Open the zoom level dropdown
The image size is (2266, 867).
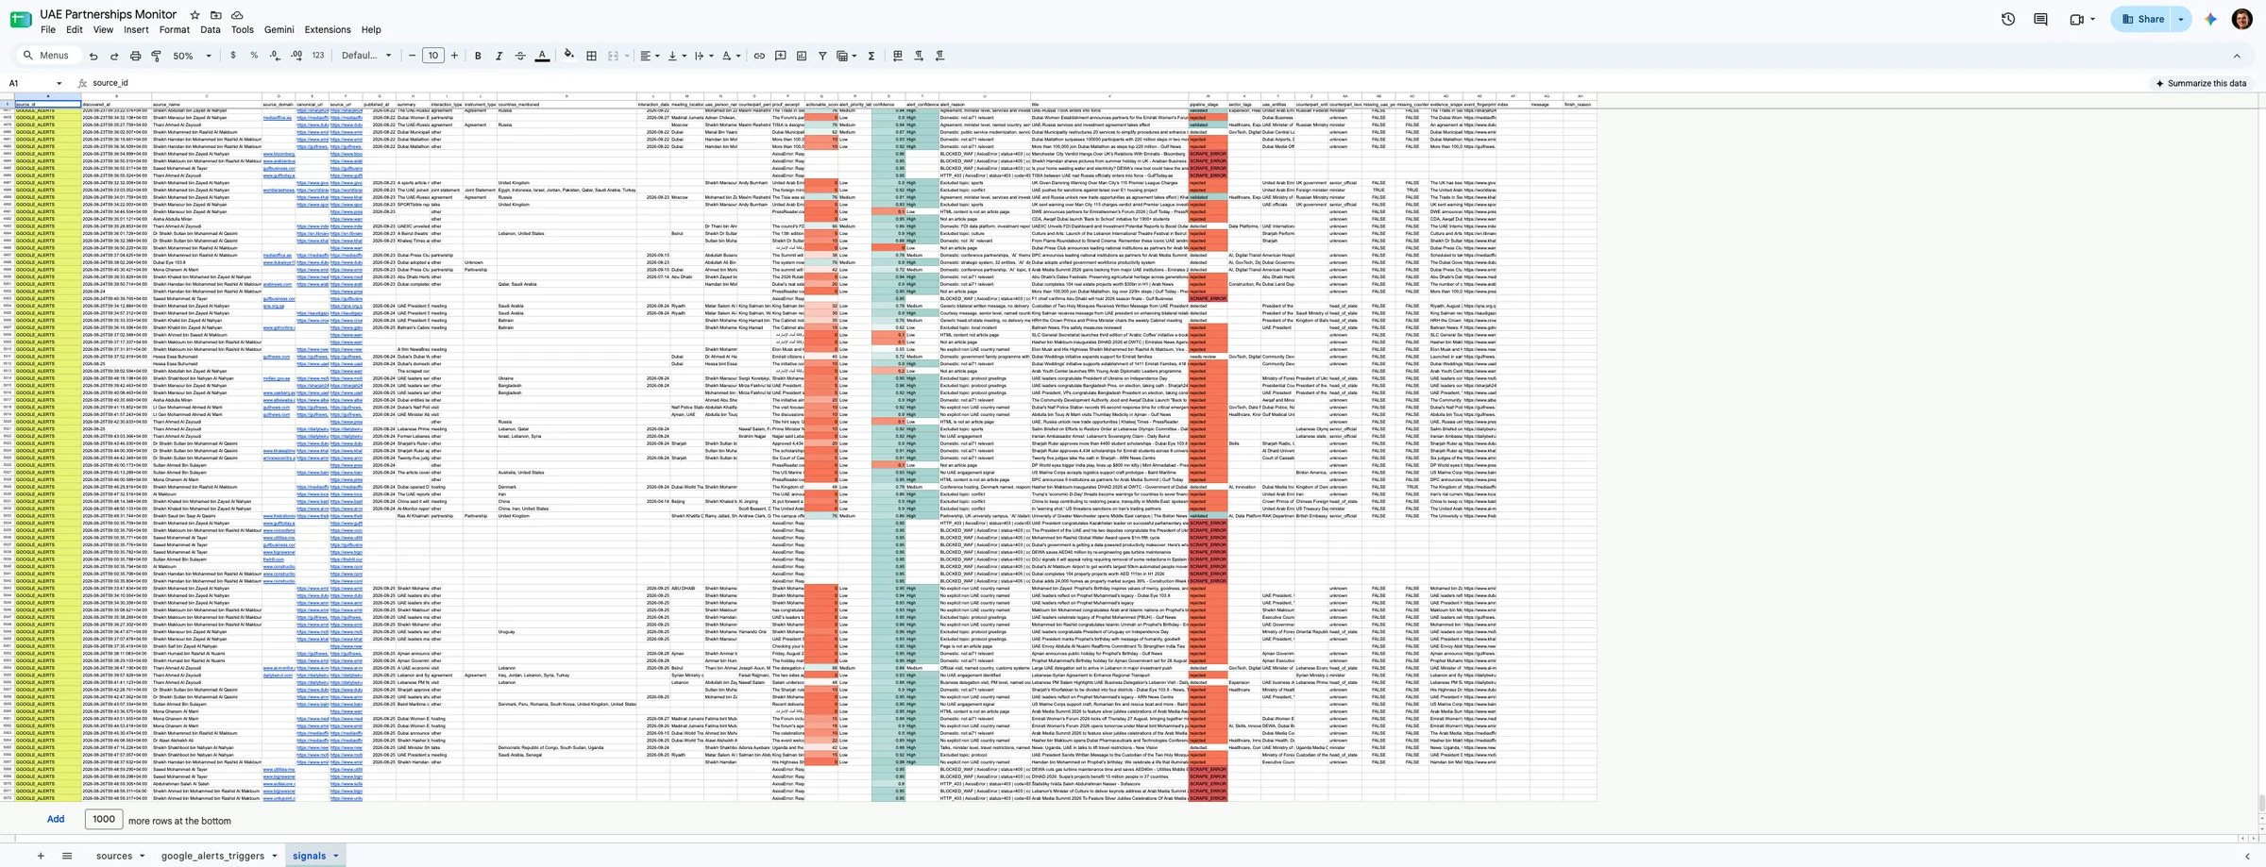click(191, 56)
